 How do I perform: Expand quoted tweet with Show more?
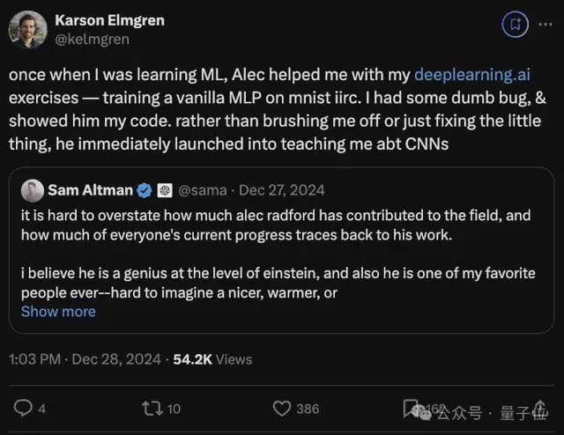tap(58, 311)
